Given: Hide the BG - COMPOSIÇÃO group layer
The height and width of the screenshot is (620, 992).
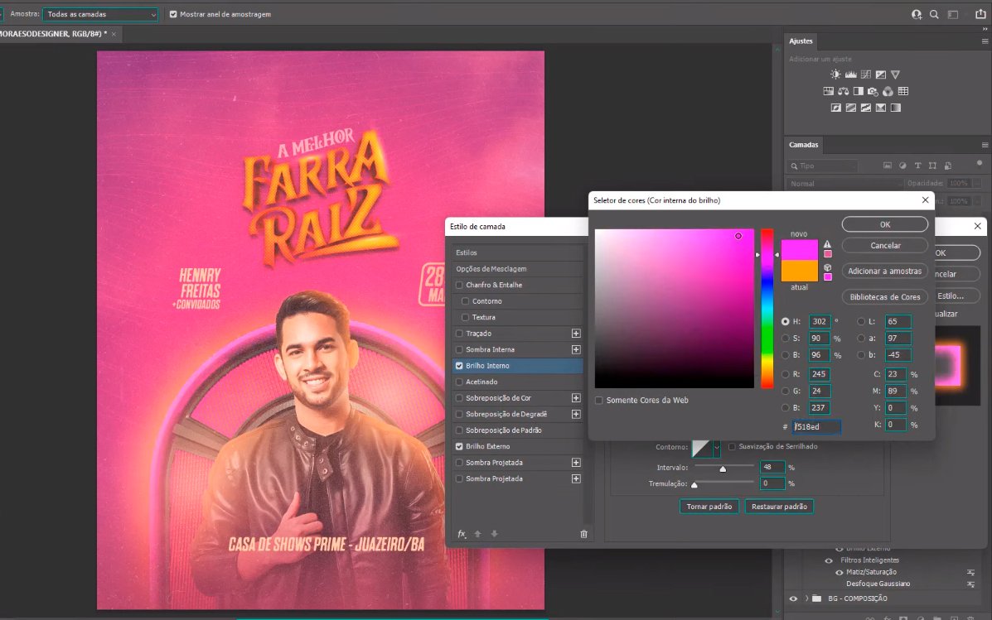Looking at the screenshot, I should click(793, 598).
